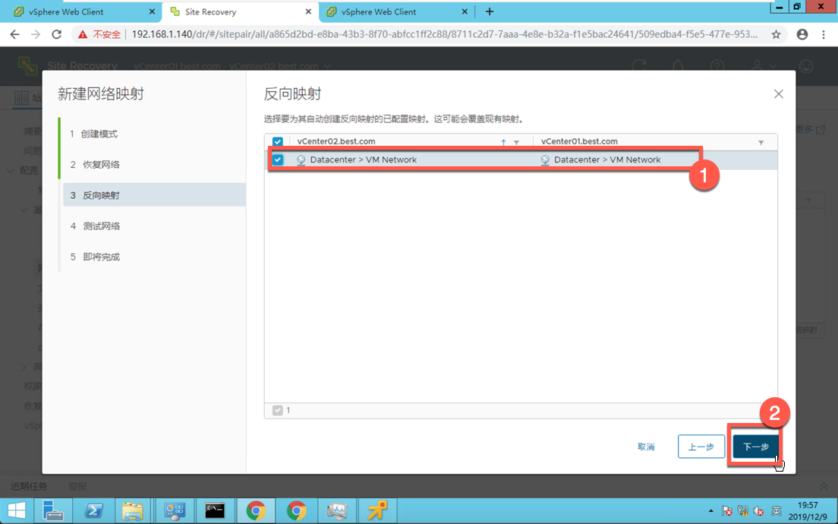Viewport: 838px width, 524px height.
Task: Close the 新建网络映射 dialog with X
Action: pos(778,94)
